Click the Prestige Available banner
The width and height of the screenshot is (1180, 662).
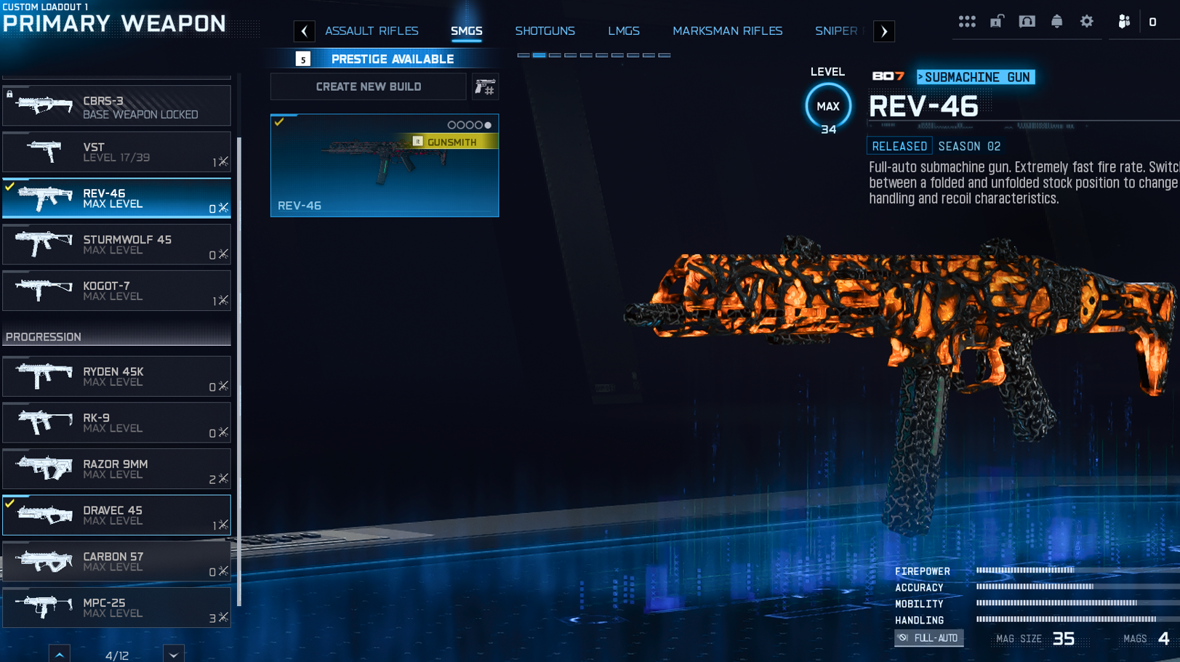pos(393,60)
